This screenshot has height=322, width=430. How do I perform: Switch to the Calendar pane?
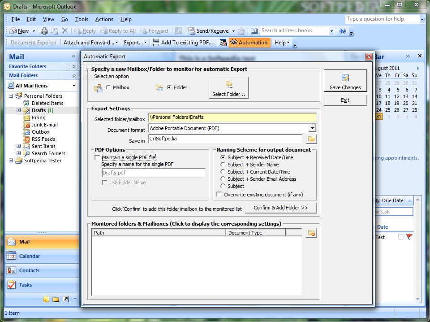pos(42,256)
